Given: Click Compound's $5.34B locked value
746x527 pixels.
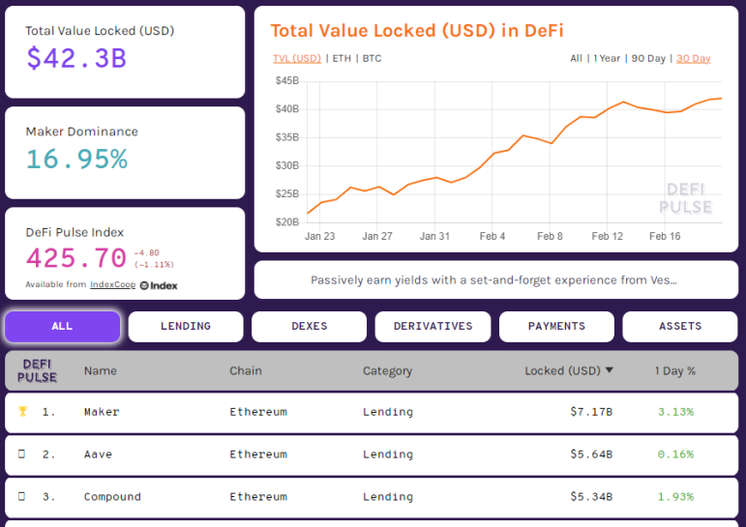Looking at the screenshot, I should point(591,497).
